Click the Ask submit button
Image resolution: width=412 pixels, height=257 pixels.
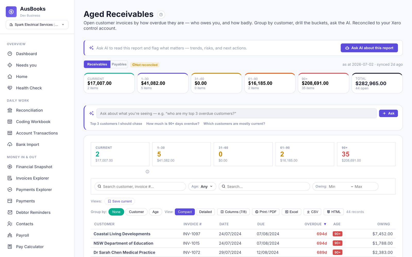pos(388,113)
